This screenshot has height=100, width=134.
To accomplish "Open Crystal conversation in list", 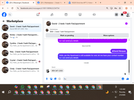I will pos(21,61).
